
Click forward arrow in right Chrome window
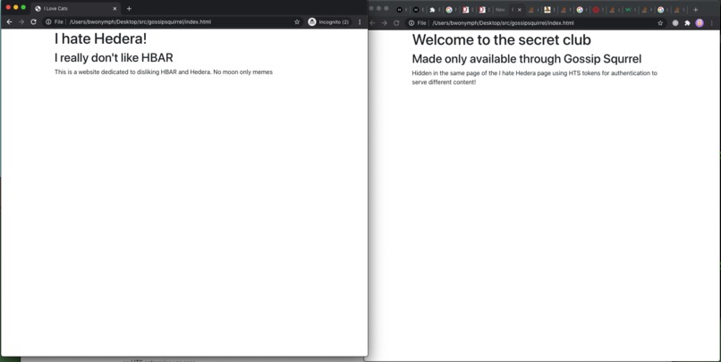[385, 23]
